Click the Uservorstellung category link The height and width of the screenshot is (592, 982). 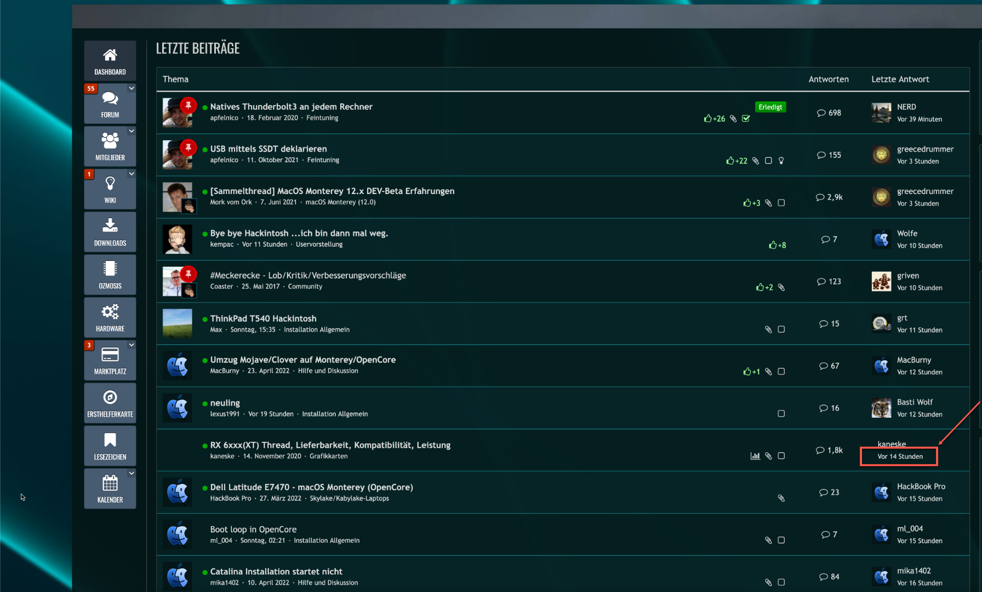pos(319,244)
